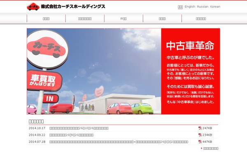Open the last item in main navigation bar

coord(201,19)
